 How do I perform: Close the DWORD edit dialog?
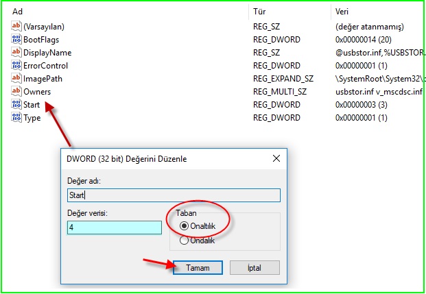point(276,158)
